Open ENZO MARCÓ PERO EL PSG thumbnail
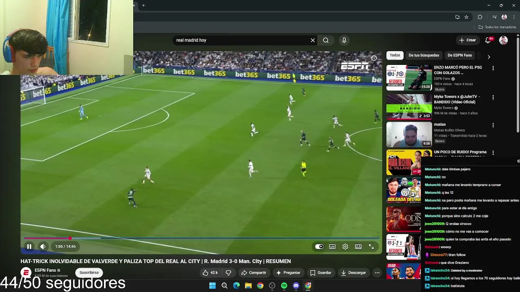Image resolution: width=520 pixels, height=292 pixels. click(409, 77)
